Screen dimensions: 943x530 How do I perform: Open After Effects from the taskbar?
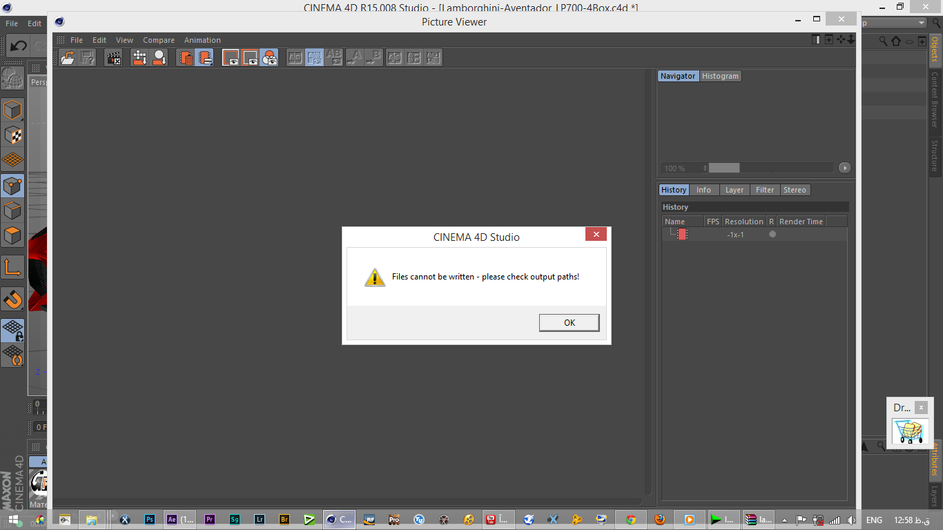point(179,520)
